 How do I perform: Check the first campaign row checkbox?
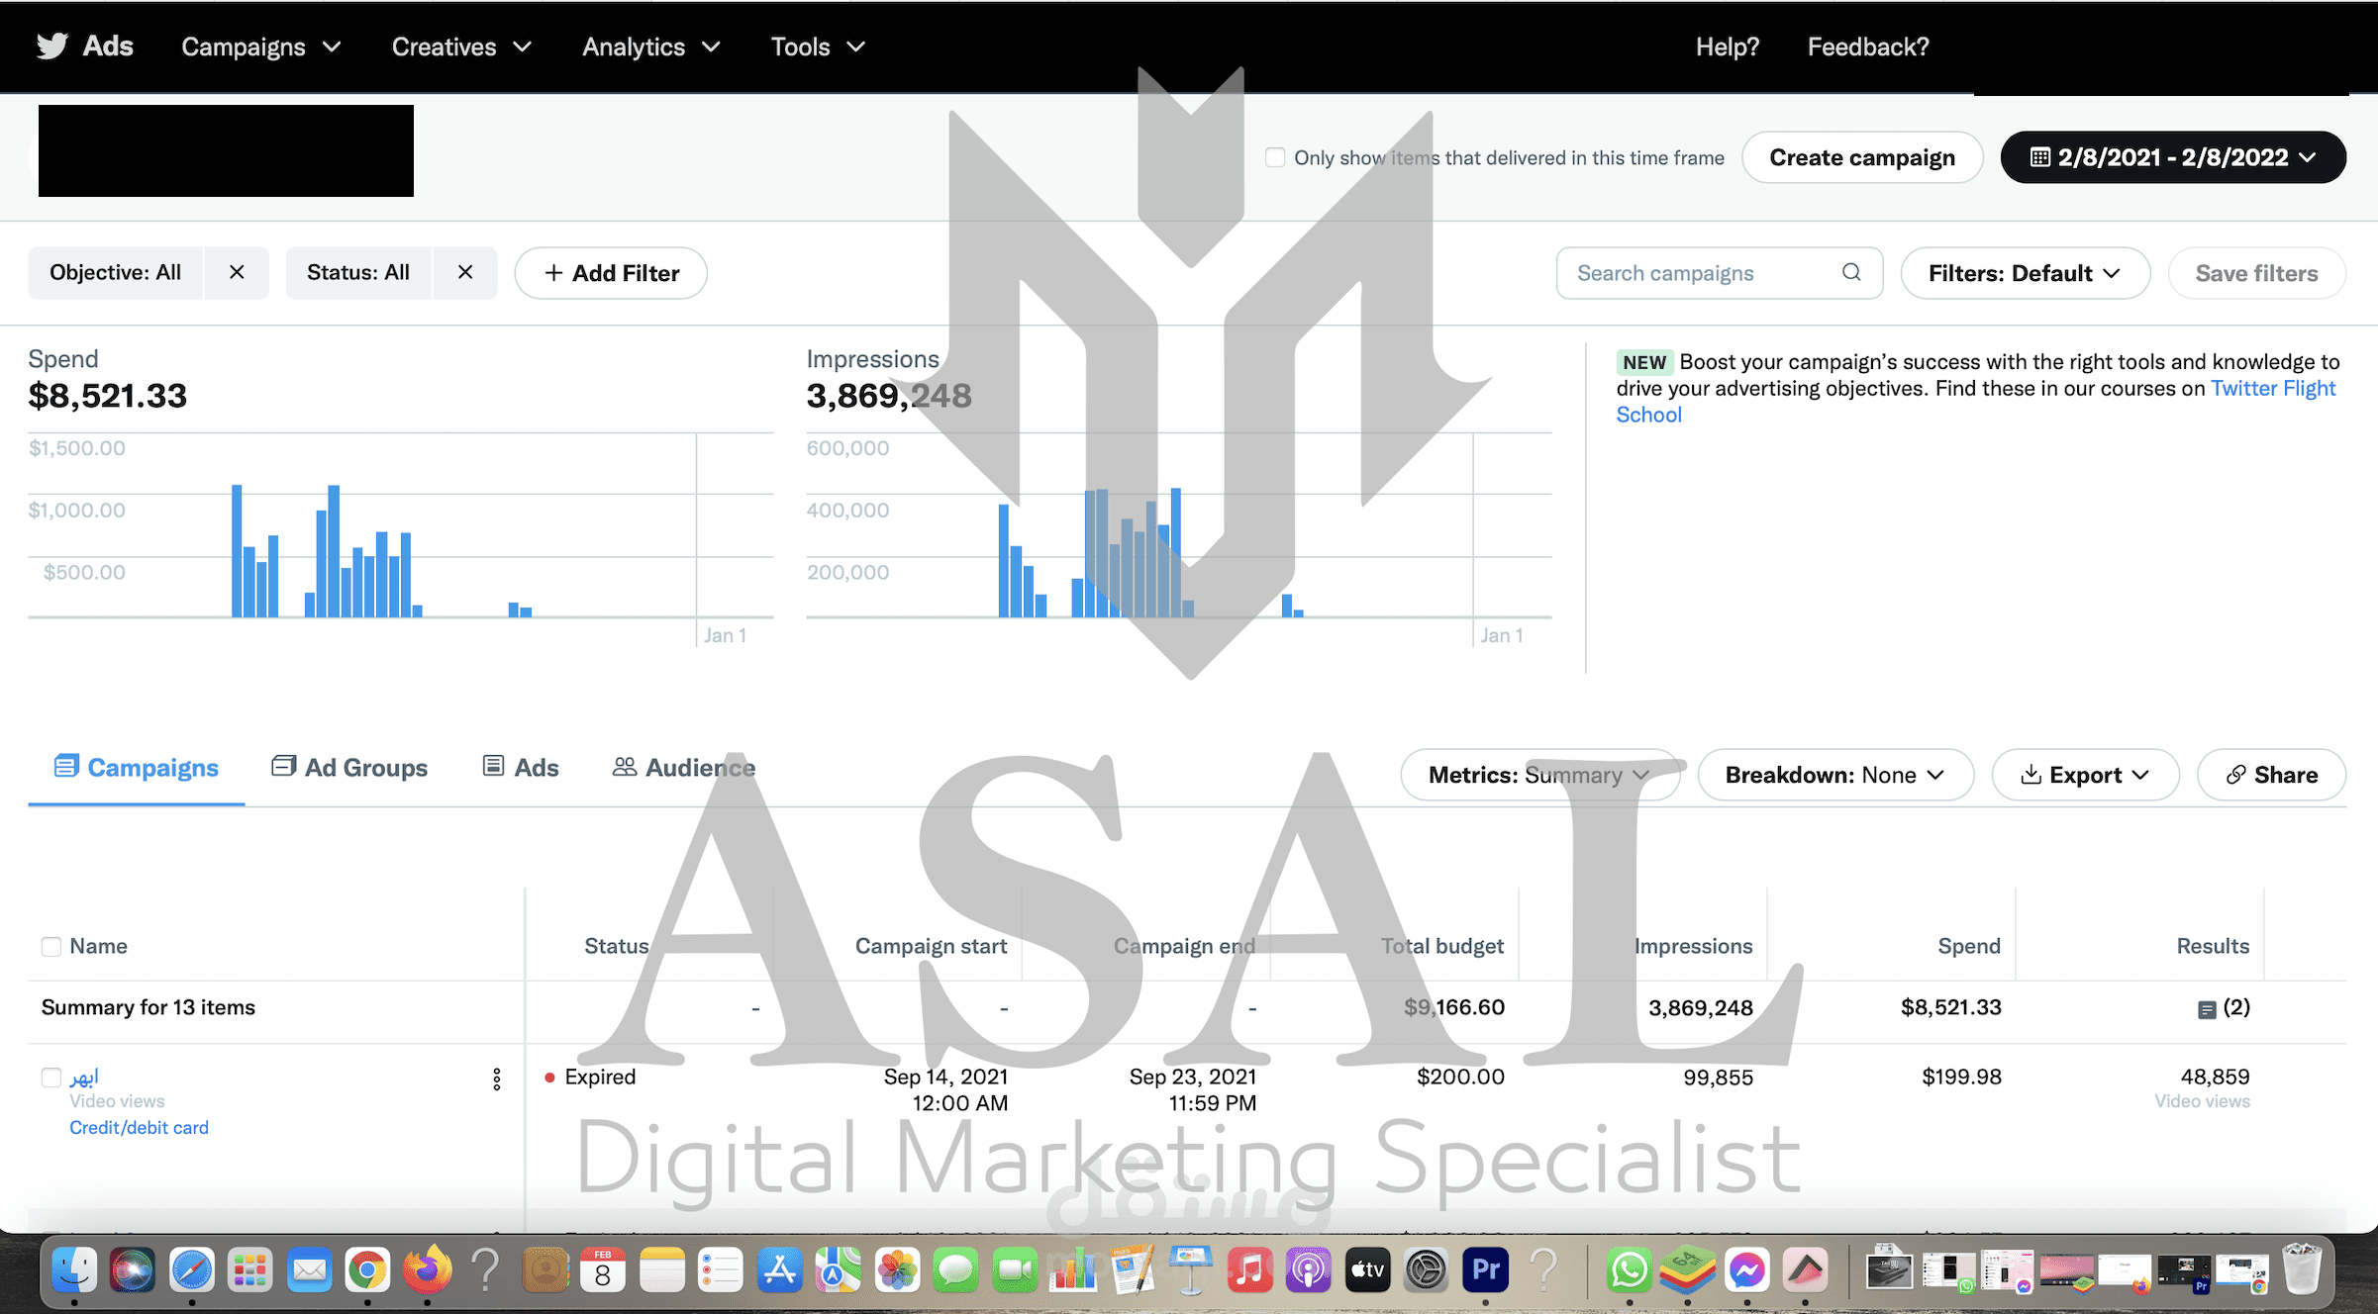51,1078
